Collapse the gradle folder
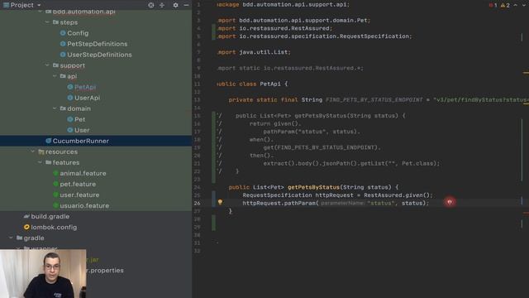This screenshot has width=529, height=298. click(x=11, y=238)
